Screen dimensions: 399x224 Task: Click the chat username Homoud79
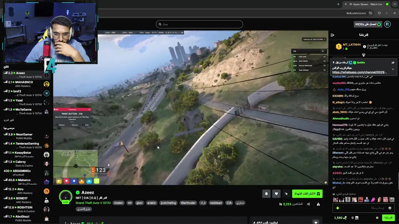click(x=340, y=125)
